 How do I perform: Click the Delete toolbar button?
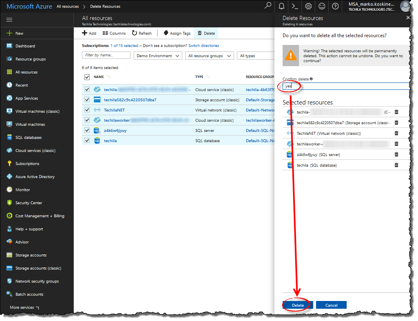click(x=206, y=33)
